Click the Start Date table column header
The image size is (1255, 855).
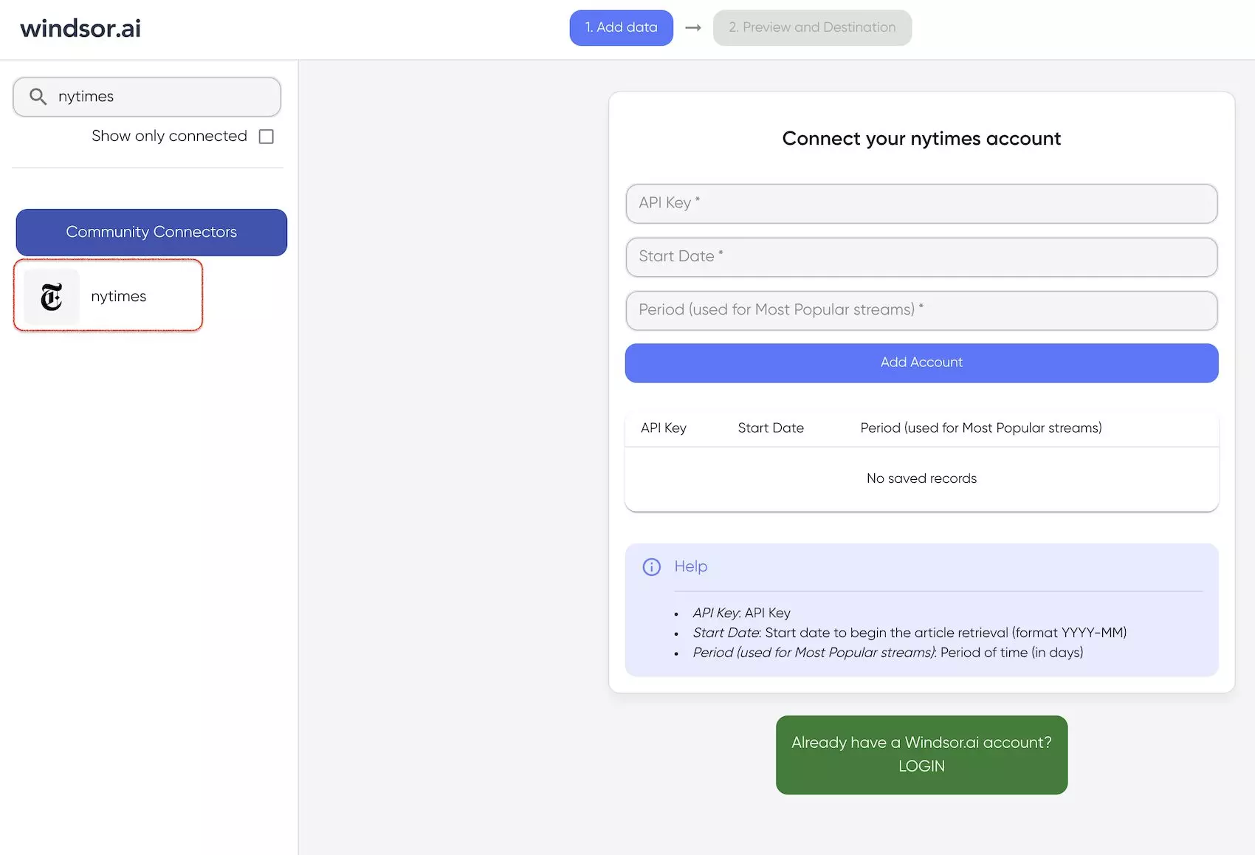771,428
